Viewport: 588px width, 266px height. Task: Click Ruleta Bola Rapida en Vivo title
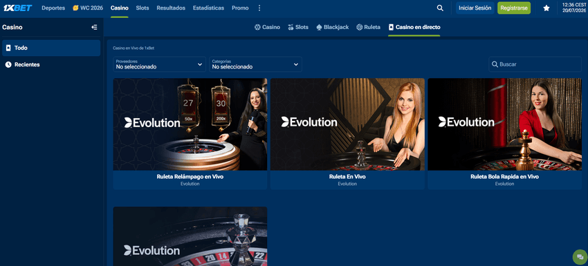(505, 176)
